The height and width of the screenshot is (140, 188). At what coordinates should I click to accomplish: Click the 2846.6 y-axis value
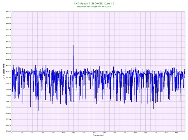[8, 113]
